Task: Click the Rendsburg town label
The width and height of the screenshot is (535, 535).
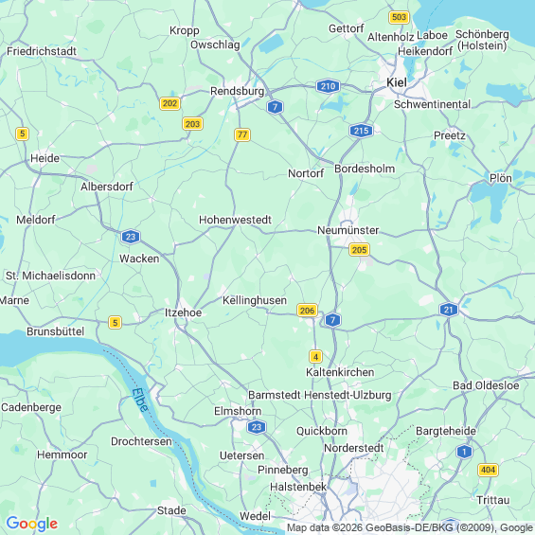Action: point(237,92)
